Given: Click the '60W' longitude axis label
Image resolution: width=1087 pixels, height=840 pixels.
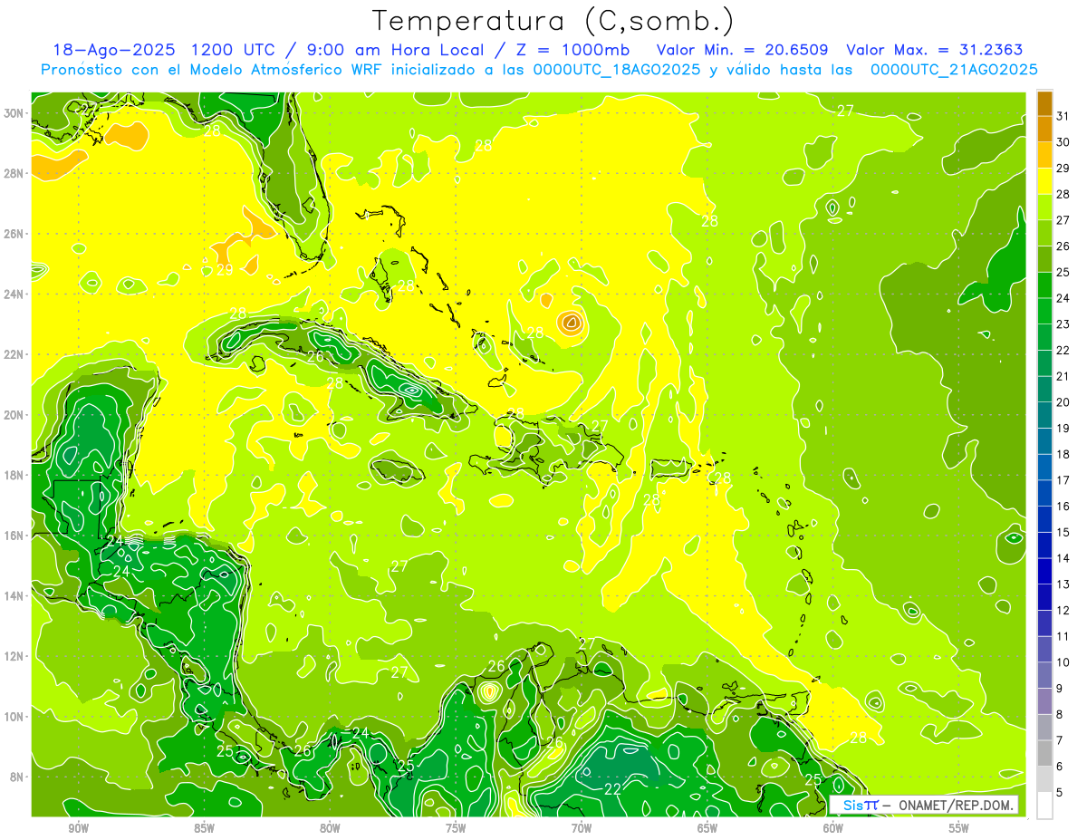Looking at the screenshot, I should (833, 828).
